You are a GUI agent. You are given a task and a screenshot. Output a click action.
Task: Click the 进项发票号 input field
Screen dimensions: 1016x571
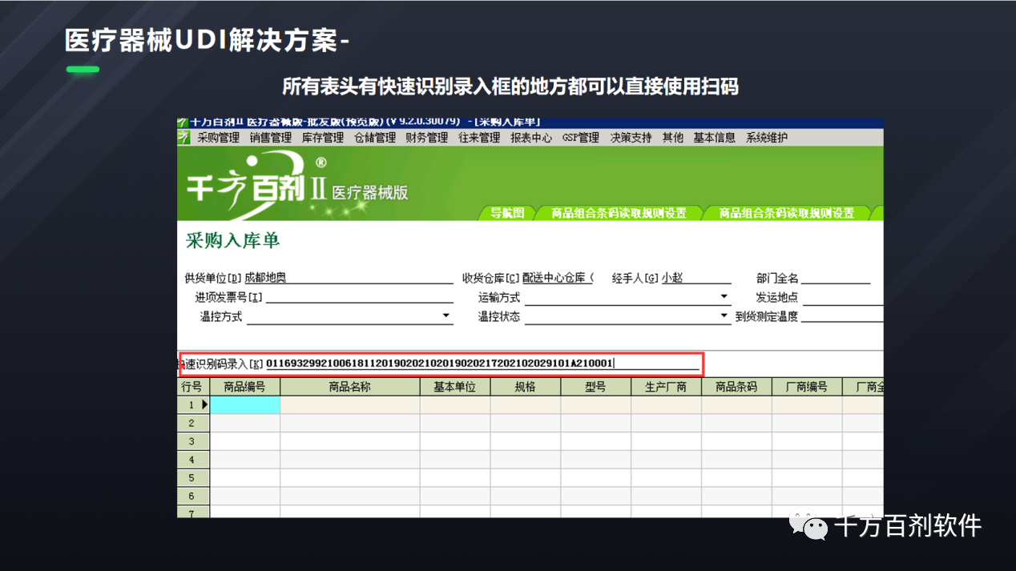click(x=360, y=297)
